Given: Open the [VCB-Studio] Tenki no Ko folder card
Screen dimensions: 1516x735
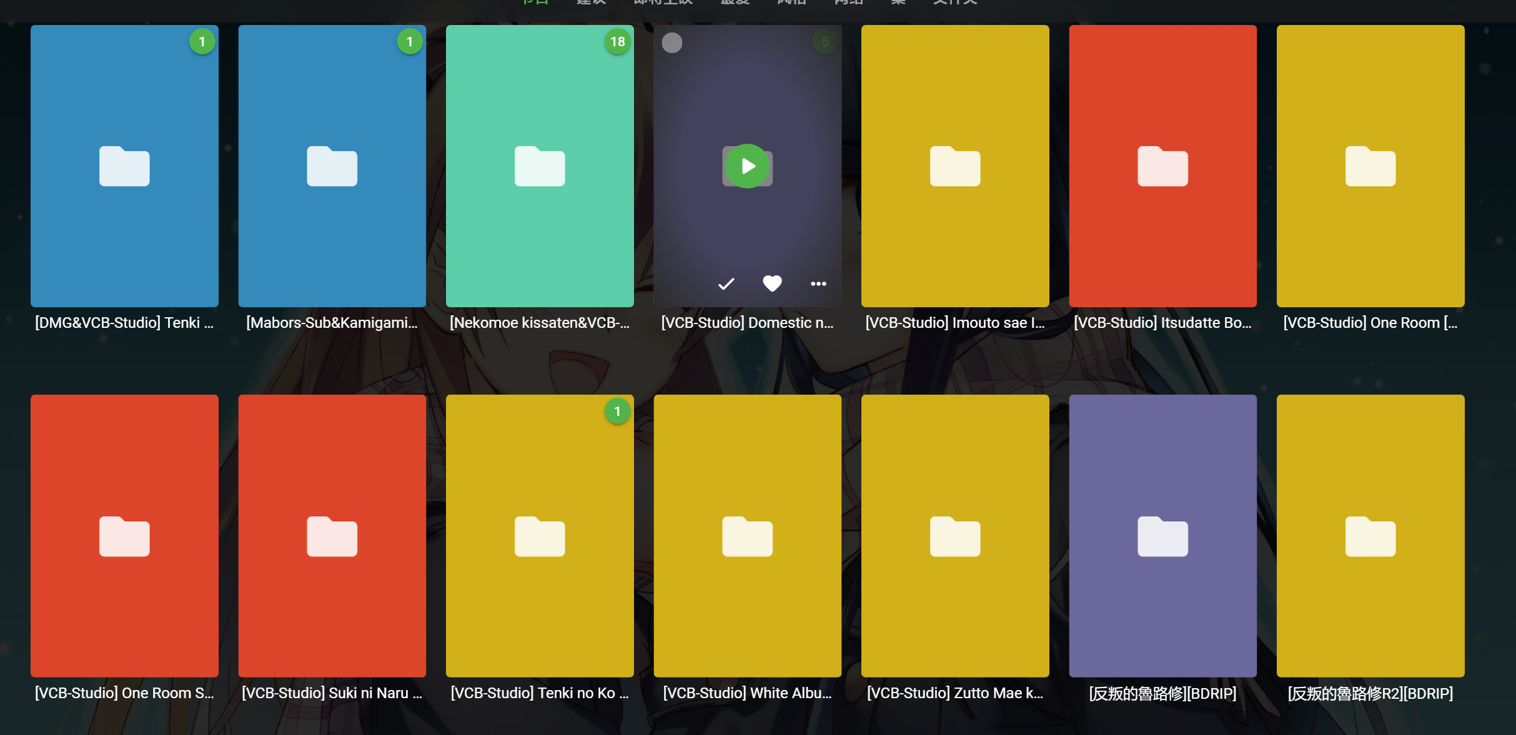Looking at the screenshot, I should point(540,536).
